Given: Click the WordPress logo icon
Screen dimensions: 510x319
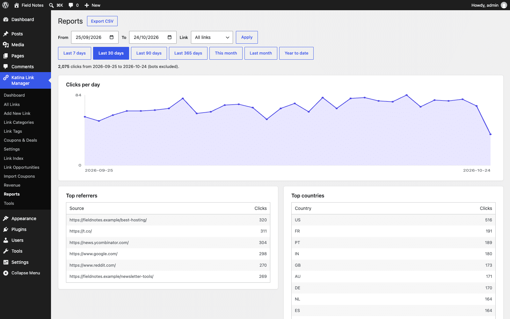Looking at the screenshot, I should [x=5, y=5].
